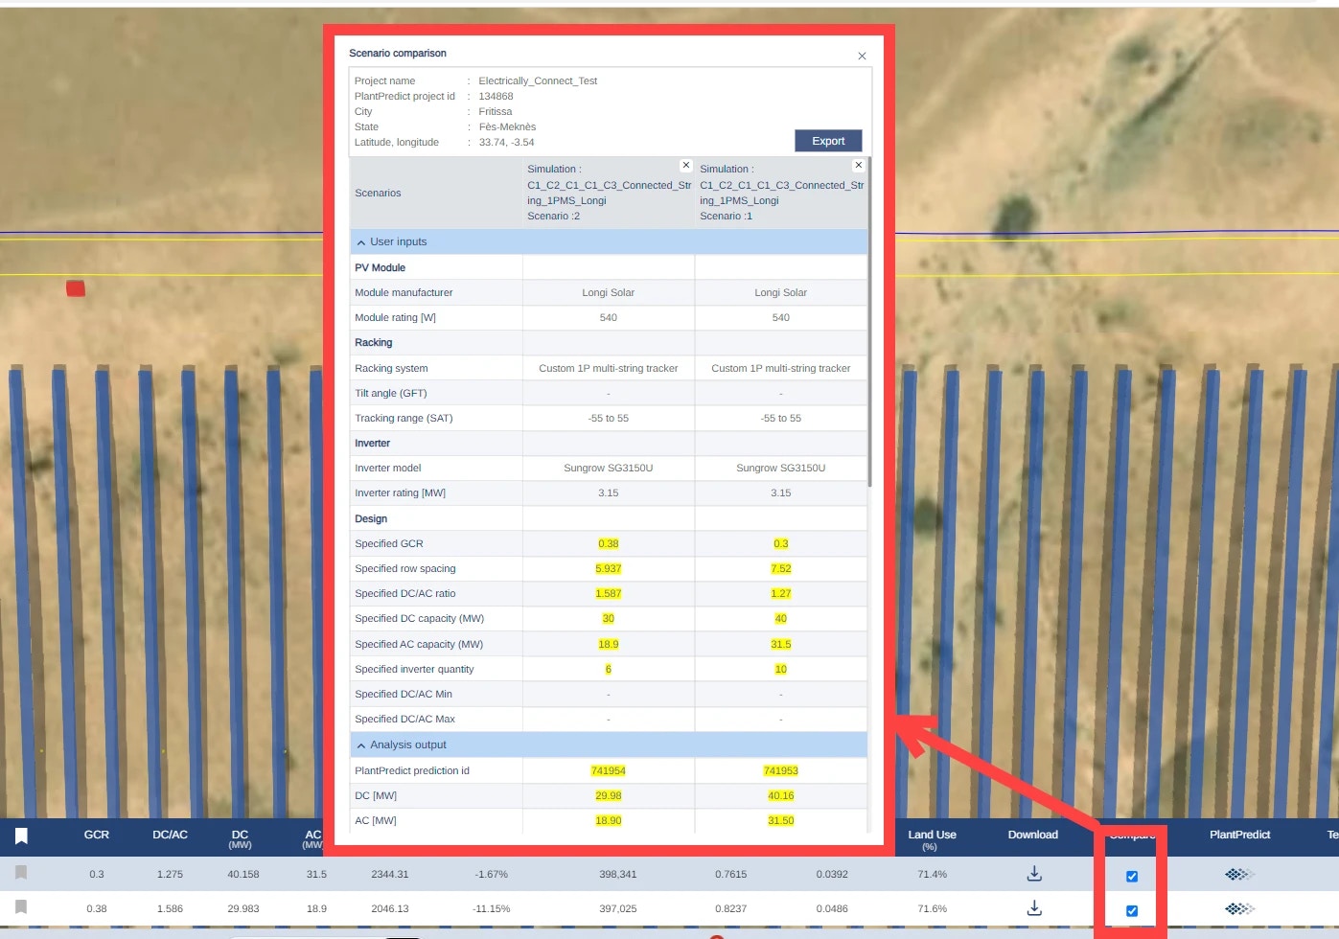Image resolution: width=1339 pixels, height=939 pixels.
Task: Click Specified AC capacity value 31.5
Action: (781, 644)
